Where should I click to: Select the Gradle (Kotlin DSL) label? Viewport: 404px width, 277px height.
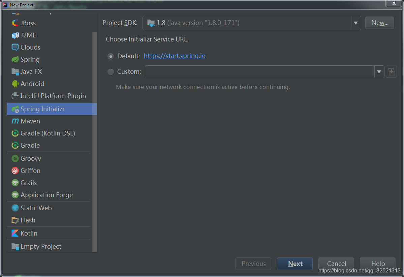pos(48,133)
